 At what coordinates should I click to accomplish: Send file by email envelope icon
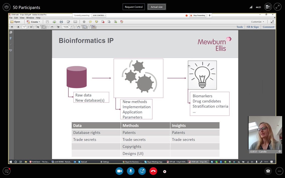coord(75,22)
